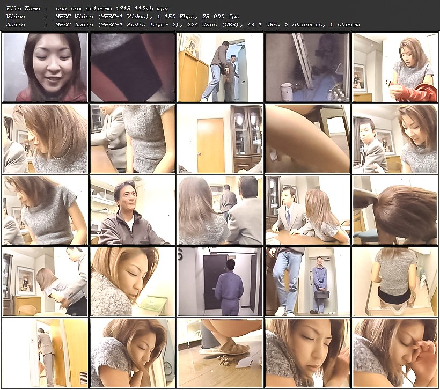Image resolution: width=440 pixels, height=390 pixels.
Task: Select thumbnail of woman putting on red gloves
Action: pyautogui.click(x=395, y=68)
